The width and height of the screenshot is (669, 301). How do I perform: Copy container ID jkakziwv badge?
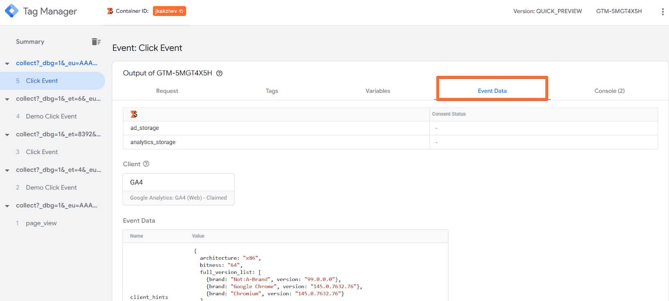pyautogui.click(x=169, y=11)
